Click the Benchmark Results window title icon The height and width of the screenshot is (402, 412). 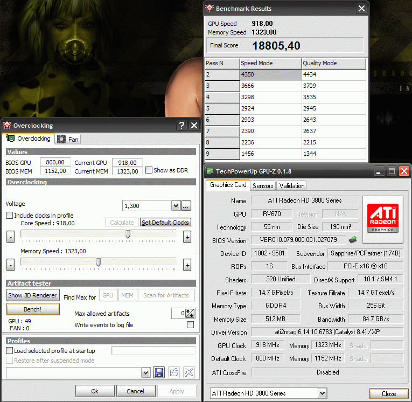point(210,9)
